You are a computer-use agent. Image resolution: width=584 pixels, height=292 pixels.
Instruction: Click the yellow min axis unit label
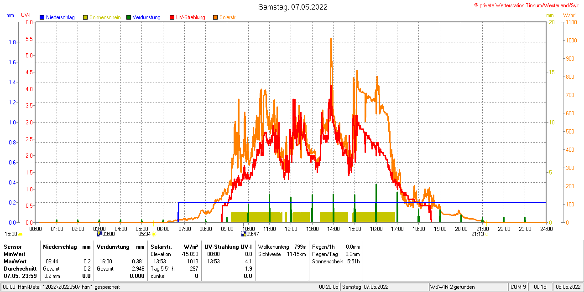click(550, 15)
